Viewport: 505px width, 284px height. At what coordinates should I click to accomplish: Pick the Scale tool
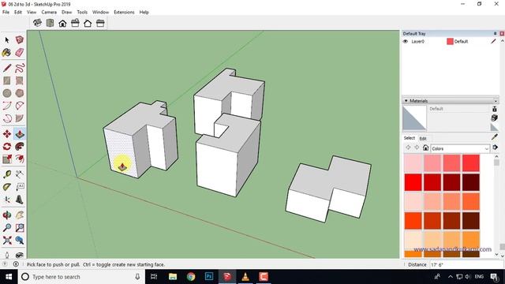(x=7, y=159)
